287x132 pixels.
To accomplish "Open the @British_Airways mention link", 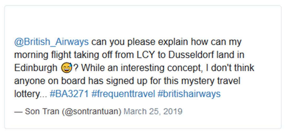I will [x=51, y=42].
